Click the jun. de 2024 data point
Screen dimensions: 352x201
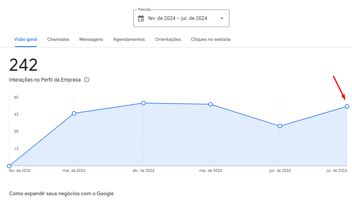280,126
